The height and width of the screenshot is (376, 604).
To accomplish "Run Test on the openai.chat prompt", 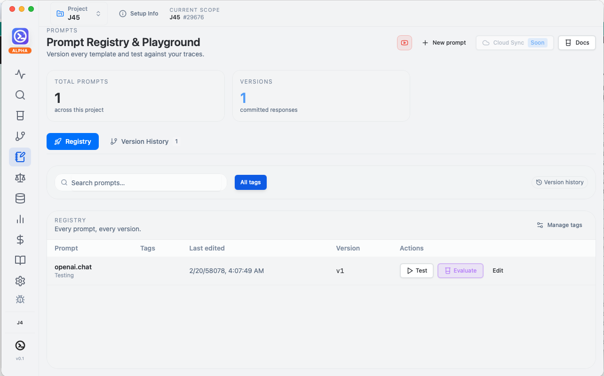I will click(416, 271).
